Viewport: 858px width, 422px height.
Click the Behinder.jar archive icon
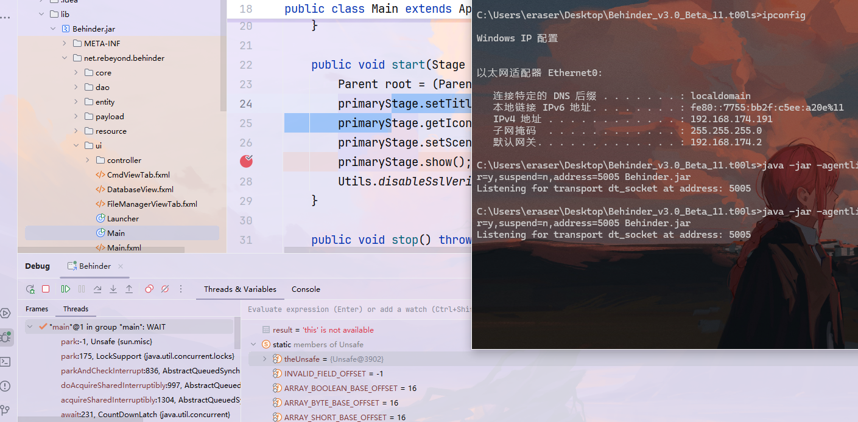66,29
